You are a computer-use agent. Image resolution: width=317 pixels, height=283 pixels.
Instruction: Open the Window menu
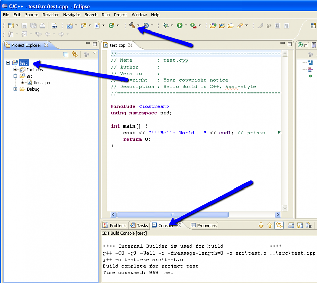pyautogui.click(x=139, y=15)
